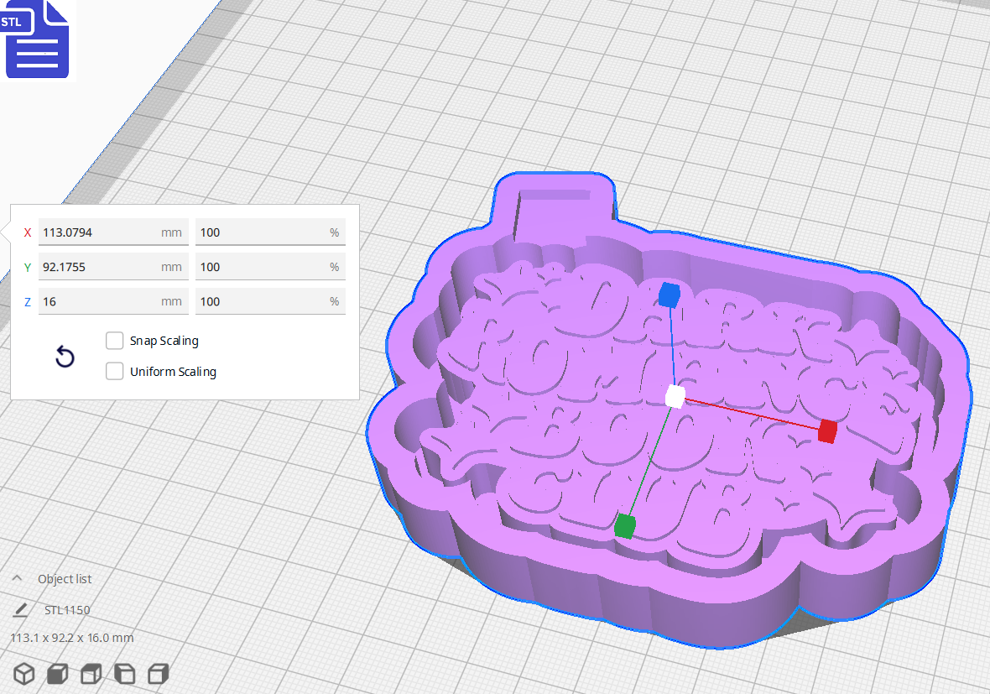Switch to left side view cube icon
The width and height of the screenshot is (990, 694).
124,674
